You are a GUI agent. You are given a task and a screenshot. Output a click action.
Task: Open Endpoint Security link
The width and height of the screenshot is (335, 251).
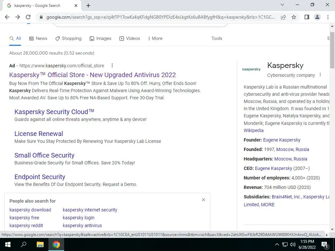[x=40, y=177]
